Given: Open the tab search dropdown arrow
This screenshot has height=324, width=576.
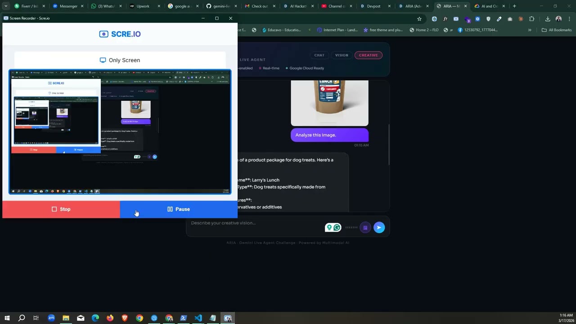Looking at the screenshot, I should (6, 6).
